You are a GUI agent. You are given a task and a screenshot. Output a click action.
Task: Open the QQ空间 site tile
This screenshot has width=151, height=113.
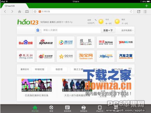pyautogui.click(x=66, y=56)
